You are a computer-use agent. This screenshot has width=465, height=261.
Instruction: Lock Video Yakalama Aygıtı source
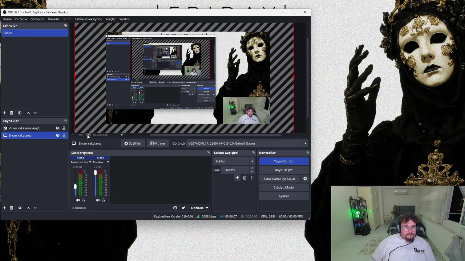coord(64,128)
